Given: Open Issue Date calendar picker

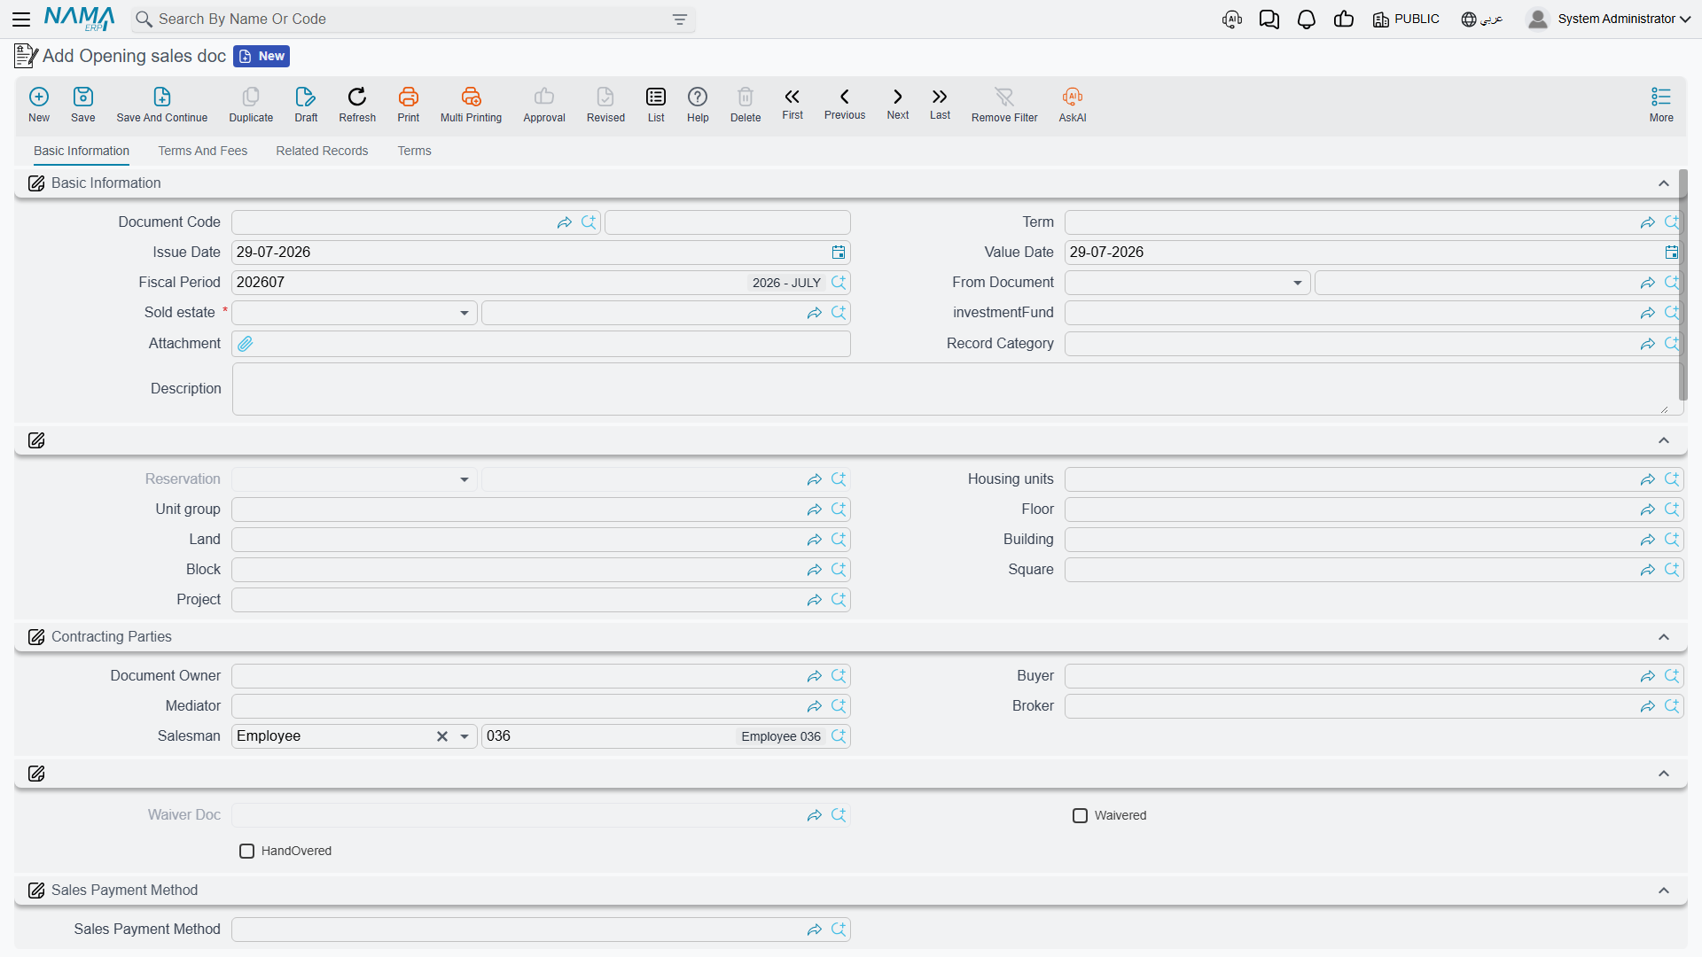Looking at the screenshot, I should [839, 253].
